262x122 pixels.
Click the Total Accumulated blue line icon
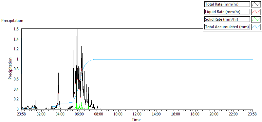pyautogui.click(x=256, y=27)
